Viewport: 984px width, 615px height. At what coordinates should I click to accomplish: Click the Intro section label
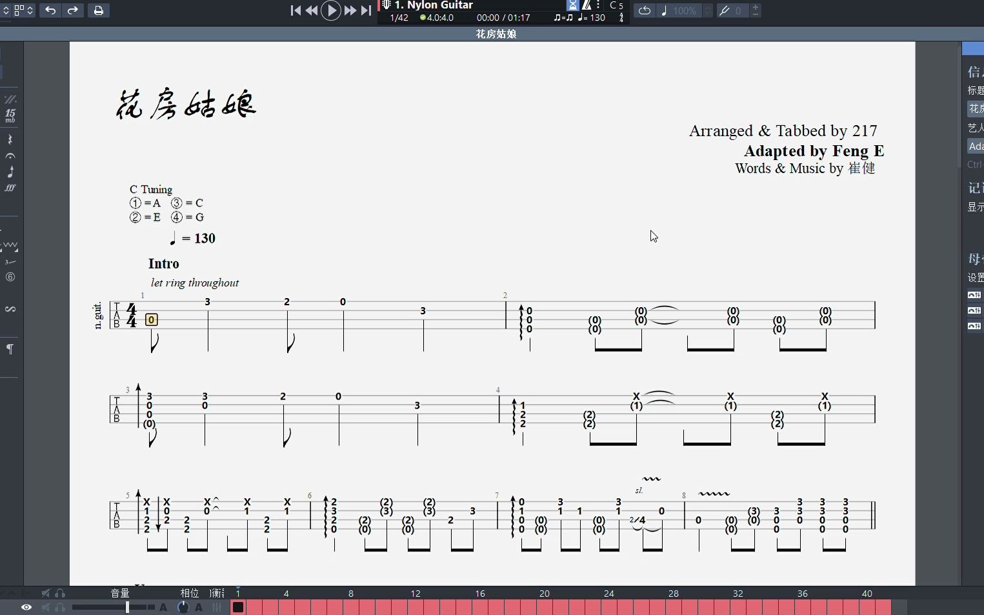pyautogui.click(x=164, y=263)
